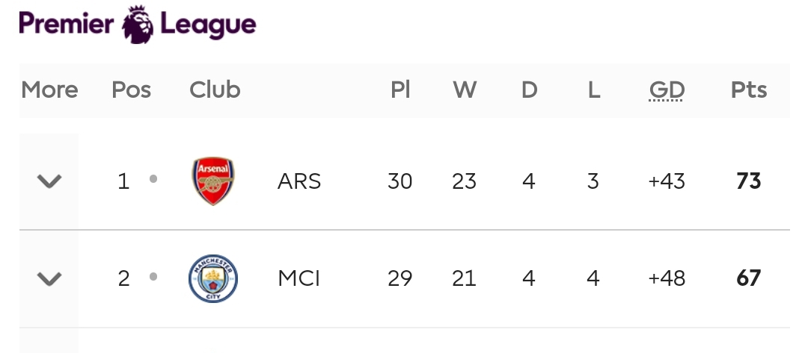Click Manchester City's 67 points value
This screenshot has height=353, width=808.
749,278
